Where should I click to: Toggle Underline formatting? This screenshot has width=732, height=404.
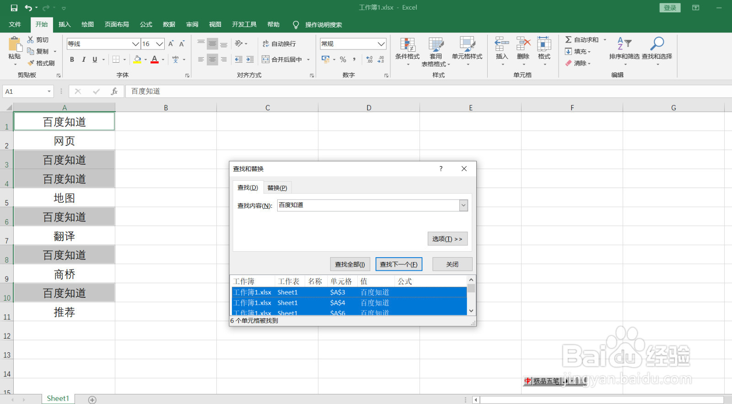click(x=95, y=59)
